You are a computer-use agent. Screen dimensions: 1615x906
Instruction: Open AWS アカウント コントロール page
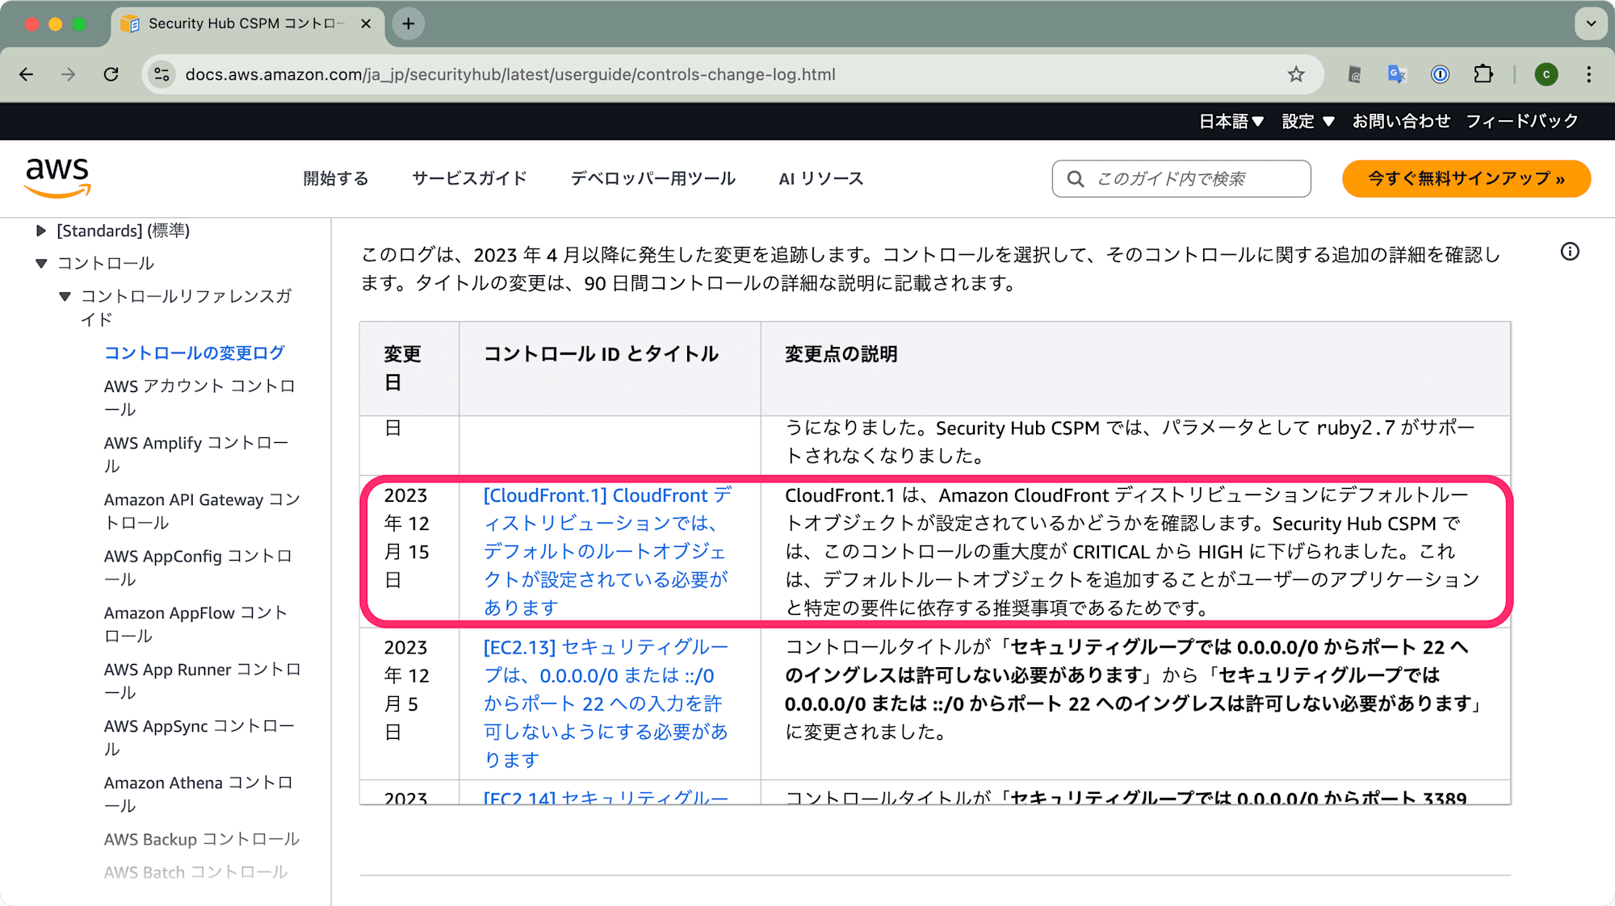tap(199, 398)
